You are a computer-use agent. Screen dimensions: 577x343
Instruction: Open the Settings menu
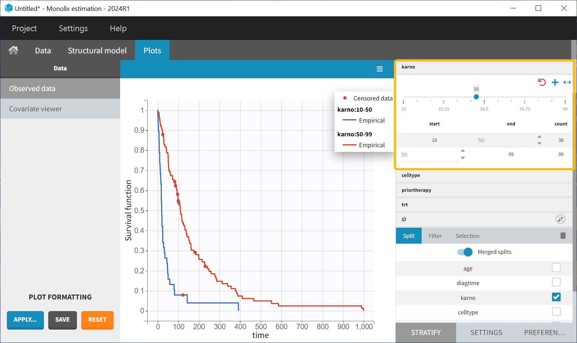tap(73, 28)
